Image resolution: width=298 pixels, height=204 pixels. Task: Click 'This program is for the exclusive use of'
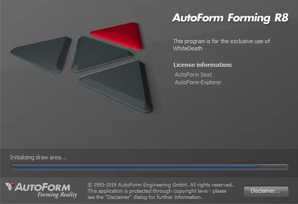point(222,41)
